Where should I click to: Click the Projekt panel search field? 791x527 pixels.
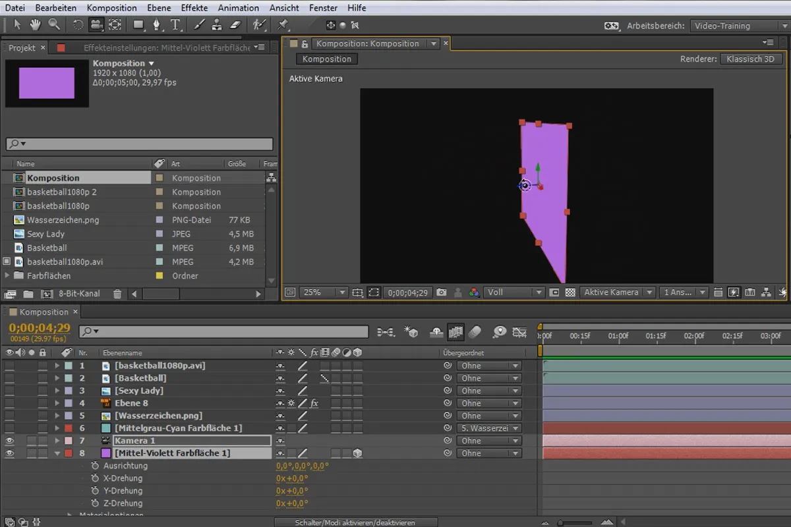click(x=139, y=144)
